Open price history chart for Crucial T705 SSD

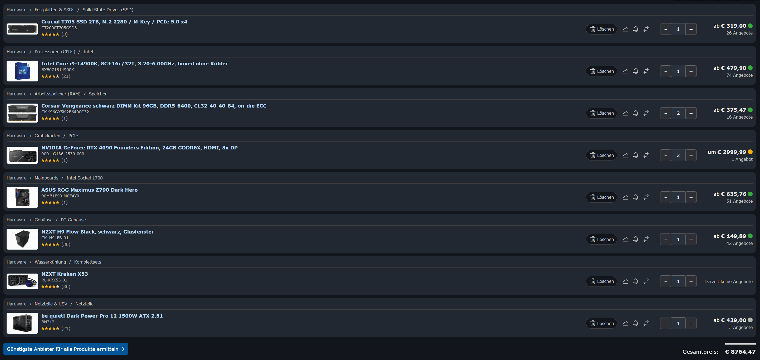click(625, 29)
